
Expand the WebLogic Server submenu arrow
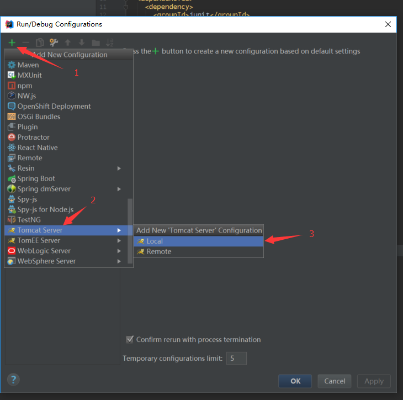point(119,251)
